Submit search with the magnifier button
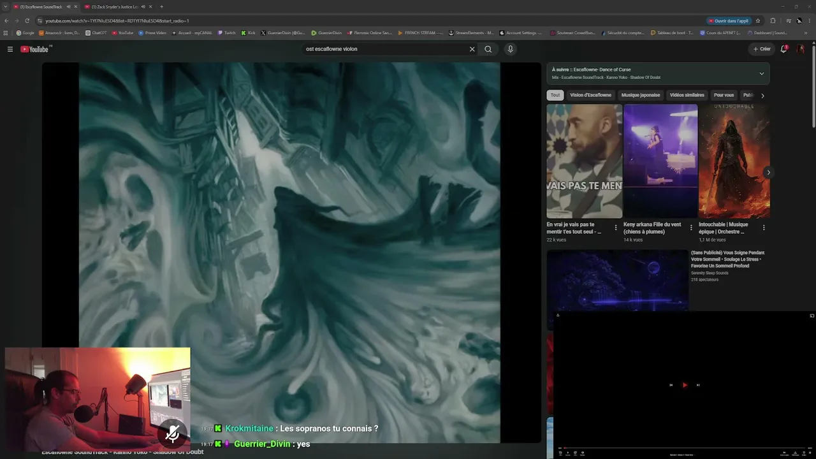The image size is (816, 459). click(488, 49)
